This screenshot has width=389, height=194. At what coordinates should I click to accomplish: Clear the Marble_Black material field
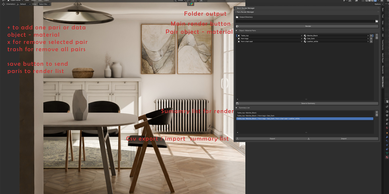(368, 36)
